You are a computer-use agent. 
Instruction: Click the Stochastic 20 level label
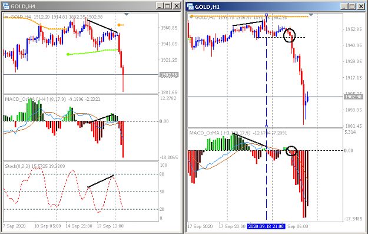point(162,209)
